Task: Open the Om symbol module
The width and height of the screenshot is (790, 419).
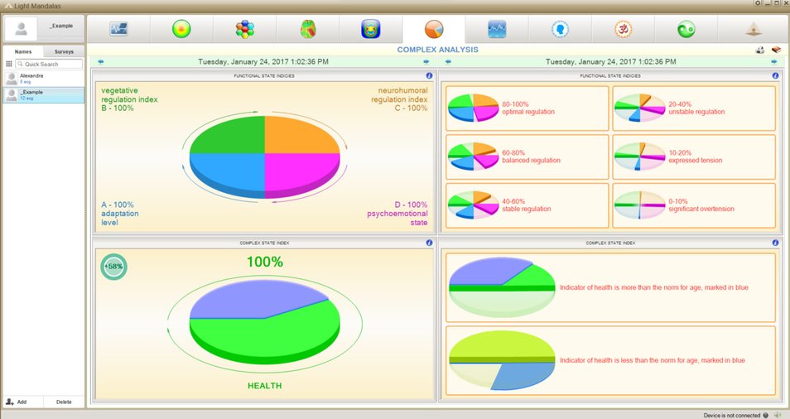Action: (623, 30)
